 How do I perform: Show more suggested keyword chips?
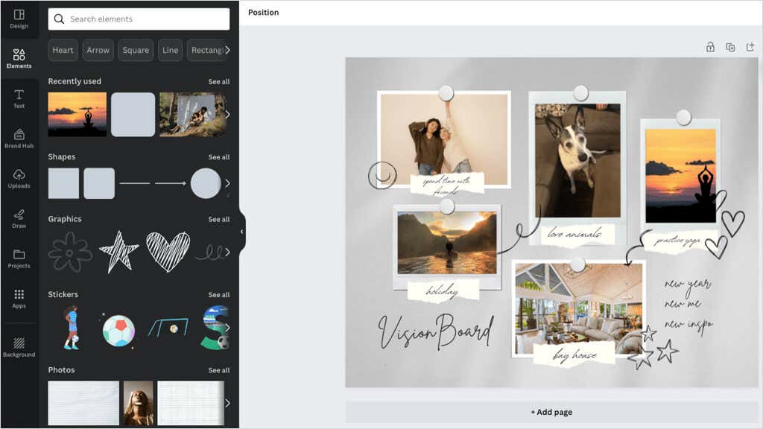tap(227, 50)
